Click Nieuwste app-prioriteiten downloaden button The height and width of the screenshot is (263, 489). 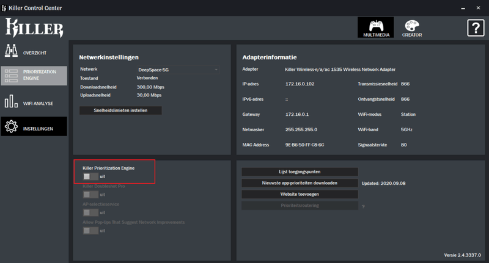[300, 182]
